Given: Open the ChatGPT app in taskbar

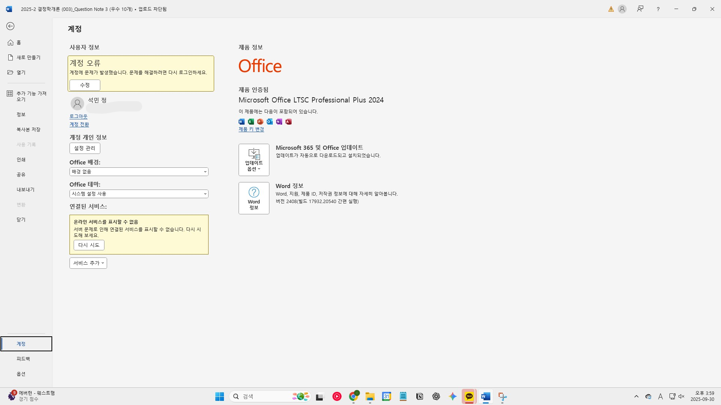Looking at the screenshot, I should tap(436, 396).
